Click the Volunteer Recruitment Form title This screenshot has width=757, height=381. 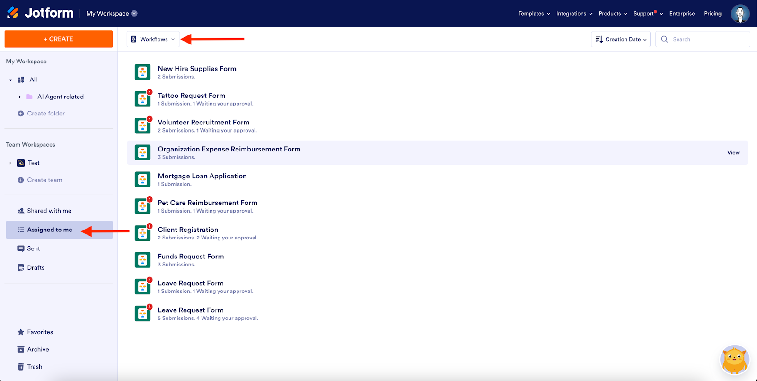[203, 122]
